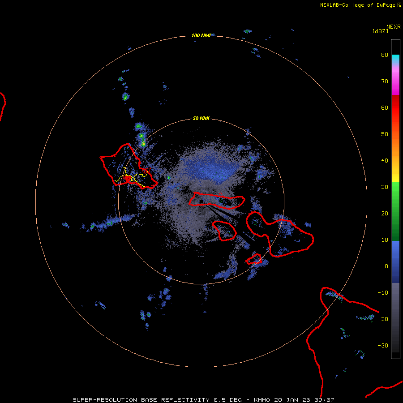This screenshot has width=403, height=403.
Task: Click the 40 dBZ scale label
Action: click(385, 160)
